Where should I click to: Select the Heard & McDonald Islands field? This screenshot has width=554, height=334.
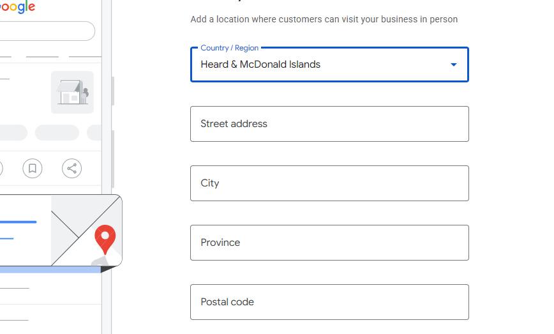329,65
